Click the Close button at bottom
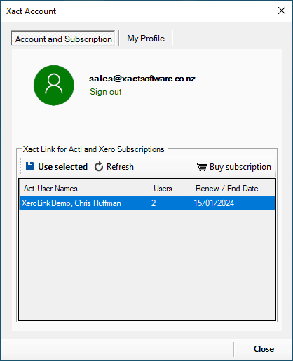 point(264,349)
